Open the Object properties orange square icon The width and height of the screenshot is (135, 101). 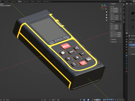127,53
